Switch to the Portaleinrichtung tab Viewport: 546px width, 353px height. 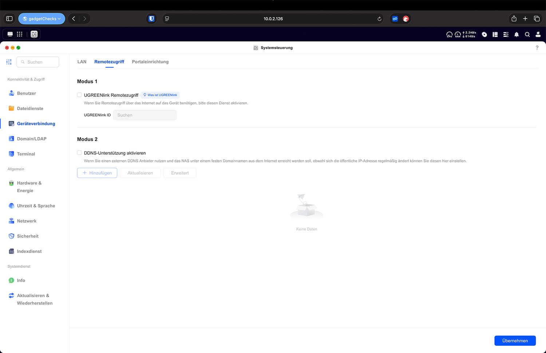click(x=150, y=62)
